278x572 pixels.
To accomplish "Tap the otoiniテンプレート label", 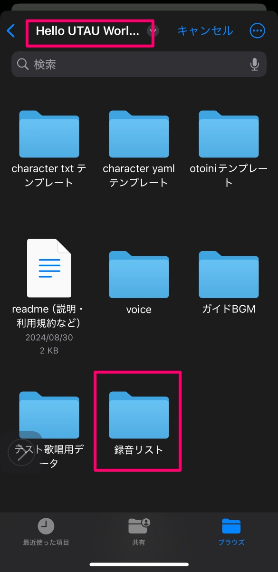I will pyautogui.click(x=229, y=175).
